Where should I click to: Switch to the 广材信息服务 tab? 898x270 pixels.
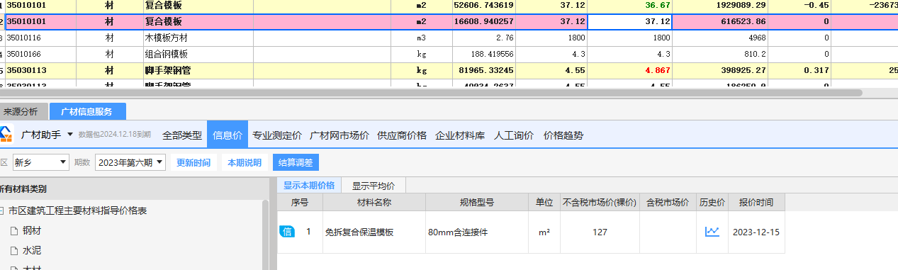pos(87,111)
